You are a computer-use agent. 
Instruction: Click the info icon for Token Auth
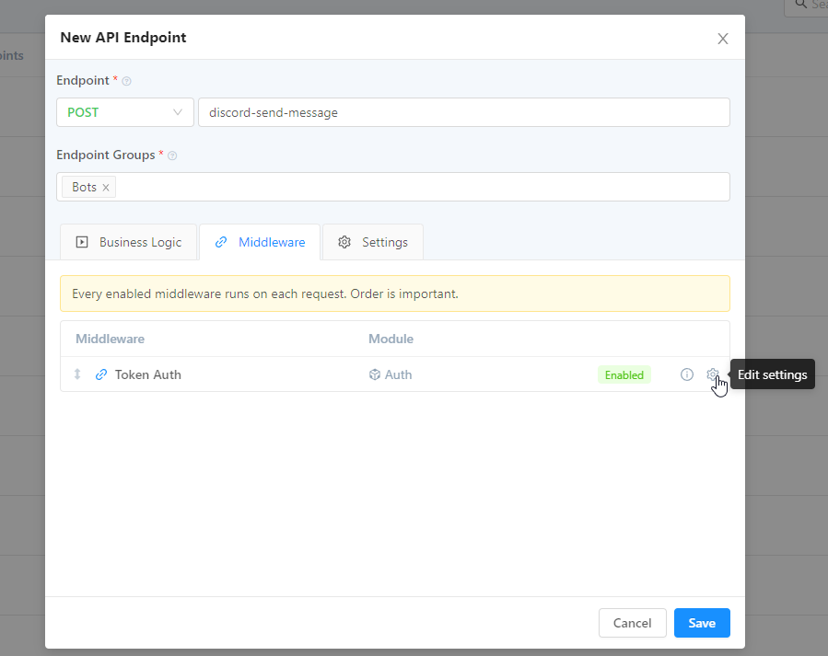point(686,374)
